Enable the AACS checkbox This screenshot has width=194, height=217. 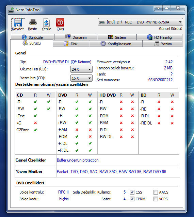156,192
